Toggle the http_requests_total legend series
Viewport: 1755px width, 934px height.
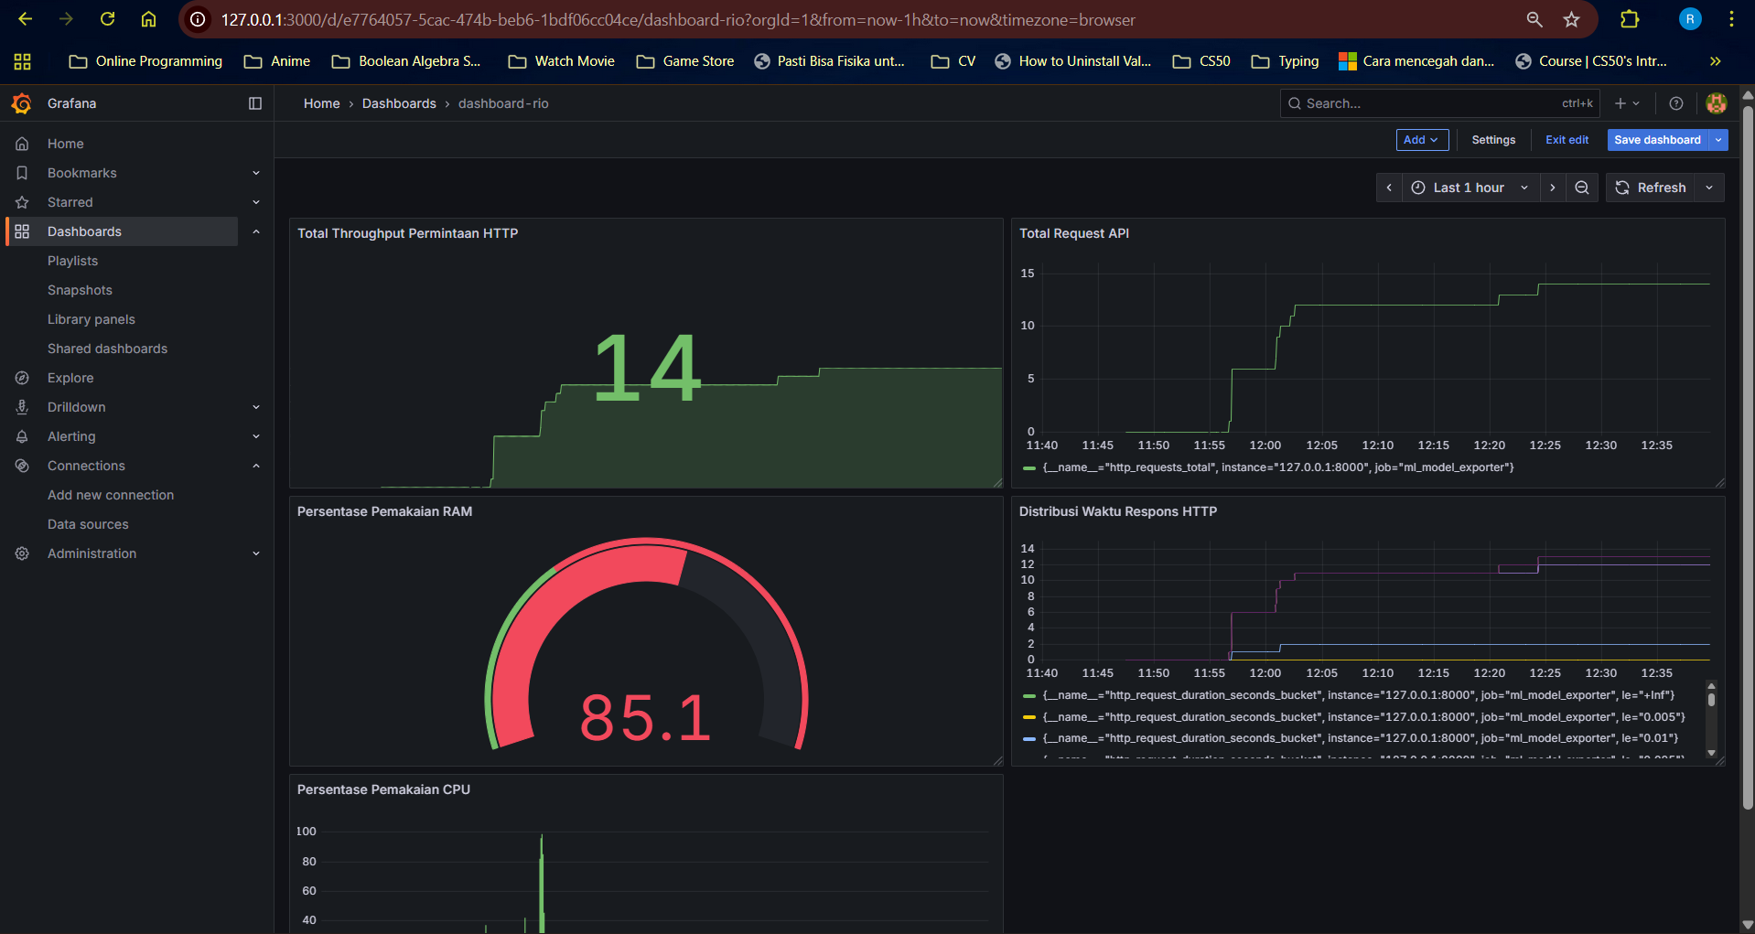click(1277, 467)
